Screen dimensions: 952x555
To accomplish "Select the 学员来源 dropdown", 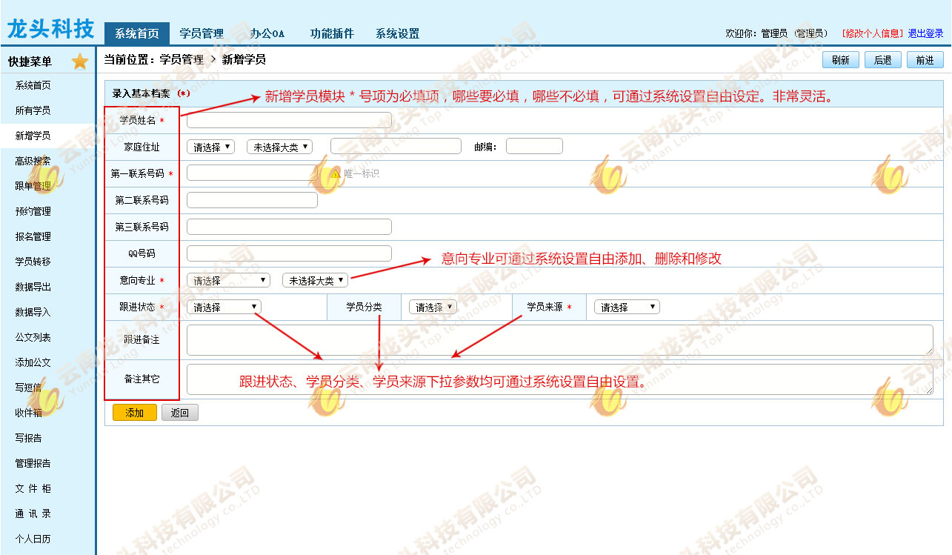I will pos(627,307).
